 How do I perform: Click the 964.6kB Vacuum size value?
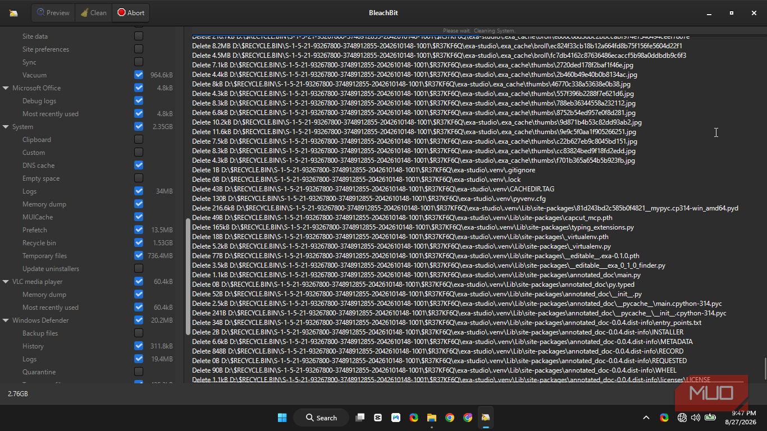coord(162,75)
